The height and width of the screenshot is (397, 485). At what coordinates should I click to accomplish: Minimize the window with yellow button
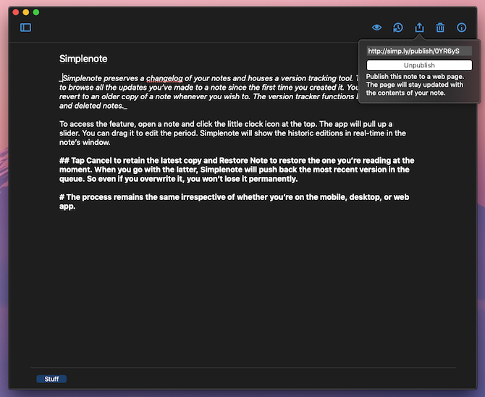[26, 12]
